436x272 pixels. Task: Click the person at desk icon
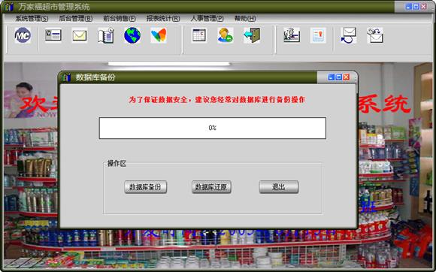pos(292,35)
